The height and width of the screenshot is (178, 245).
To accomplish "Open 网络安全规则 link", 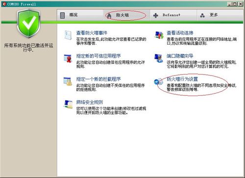I will (x=90, y=102).
